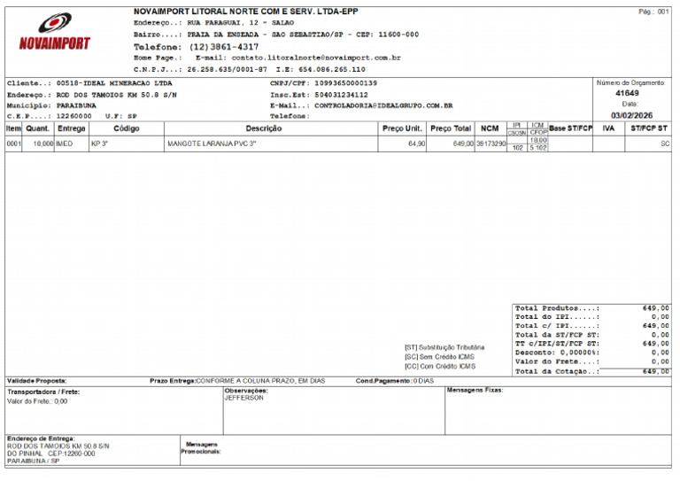Click Valor do Frete total line
This screenshot has height=481, width=680.
(x=592, y=361)
